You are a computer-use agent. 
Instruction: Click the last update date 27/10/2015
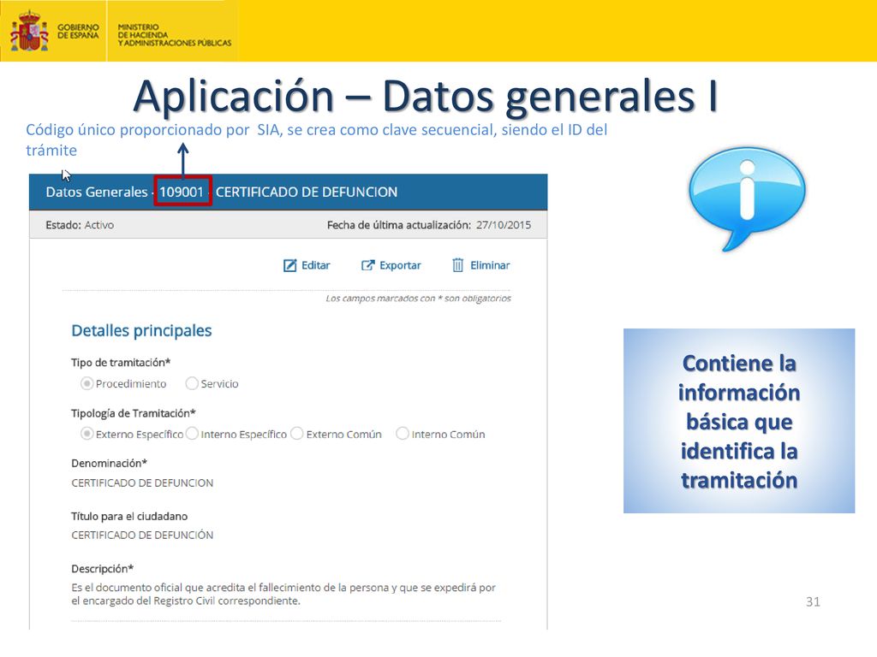point(504,225)
